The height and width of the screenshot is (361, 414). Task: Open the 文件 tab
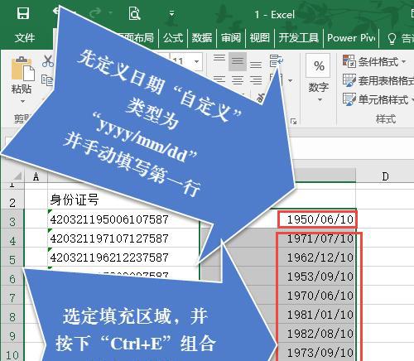click(x=25, y=38)
